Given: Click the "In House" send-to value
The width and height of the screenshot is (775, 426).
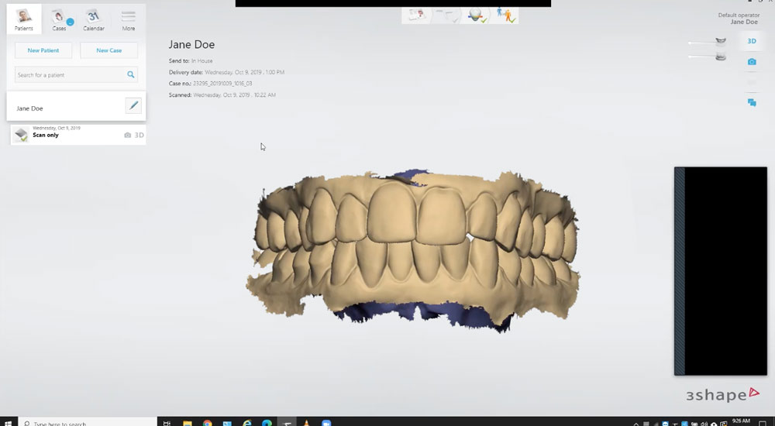Looking at the screenshot, I should click(x=201, y=60).
